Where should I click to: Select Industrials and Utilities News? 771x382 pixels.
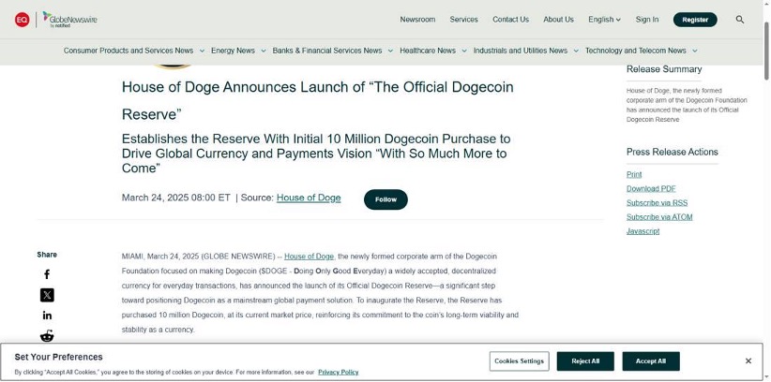[x=521, y=51]
